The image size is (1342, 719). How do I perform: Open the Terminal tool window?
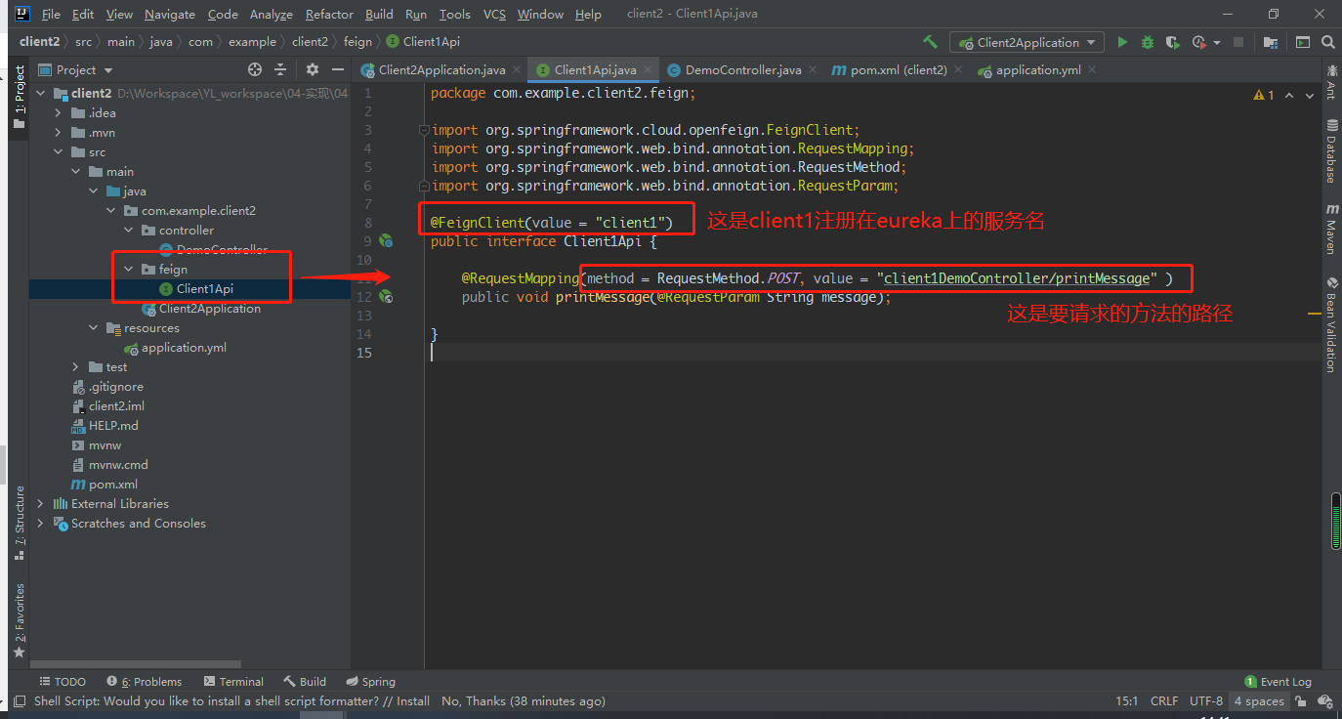[233, 681]
